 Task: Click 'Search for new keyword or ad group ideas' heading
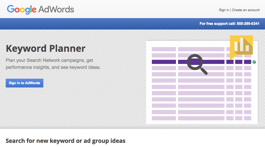[x=65, y=141]
